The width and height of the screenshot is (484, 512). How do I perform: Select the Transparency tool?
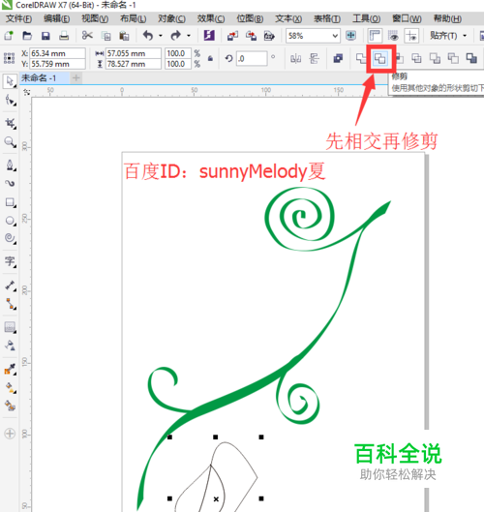coord(10,346)
